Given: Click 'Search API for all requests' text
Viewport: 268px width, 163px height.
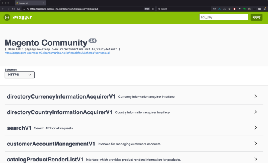Looking at the screenshot, I should [54, 128].
